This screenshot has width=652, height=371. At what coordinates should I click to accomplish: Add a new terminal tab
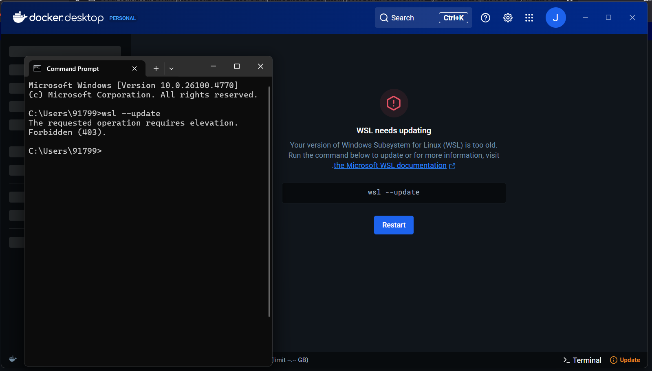point(156,68)
